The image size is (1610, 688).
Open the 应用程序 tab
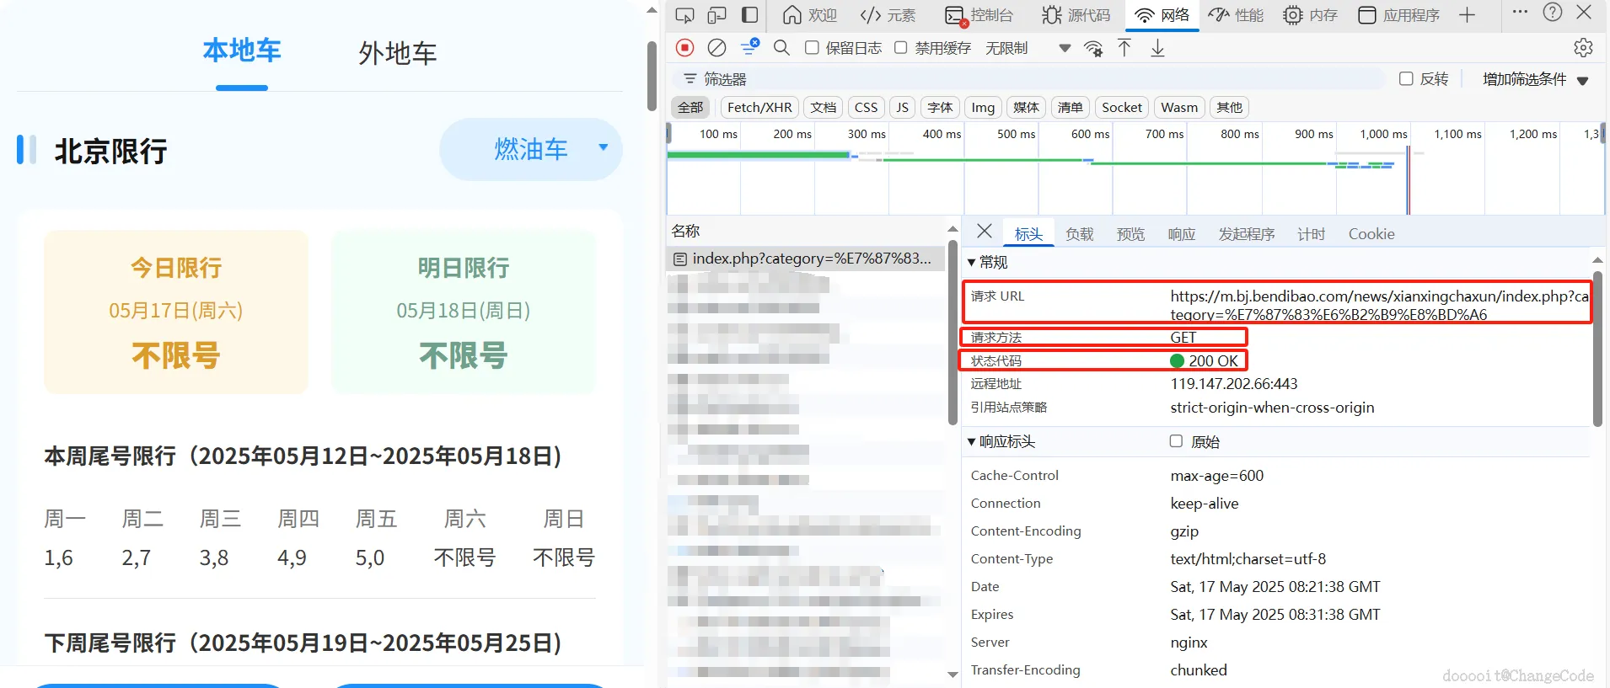pos(1399,15)
